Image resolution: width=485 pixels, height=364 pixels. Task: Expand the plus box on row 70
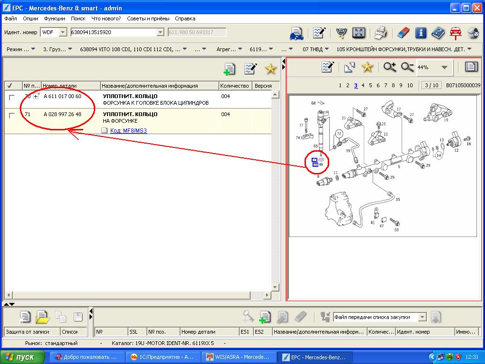(x=36, y=96)
